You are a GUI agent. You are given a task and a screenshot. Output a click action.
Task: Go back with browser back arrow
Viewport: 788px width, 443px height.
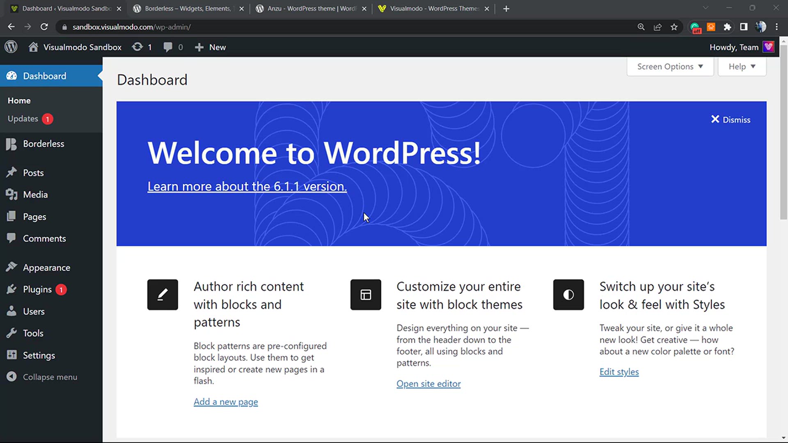pyautogui.click(x=11, y=27)
